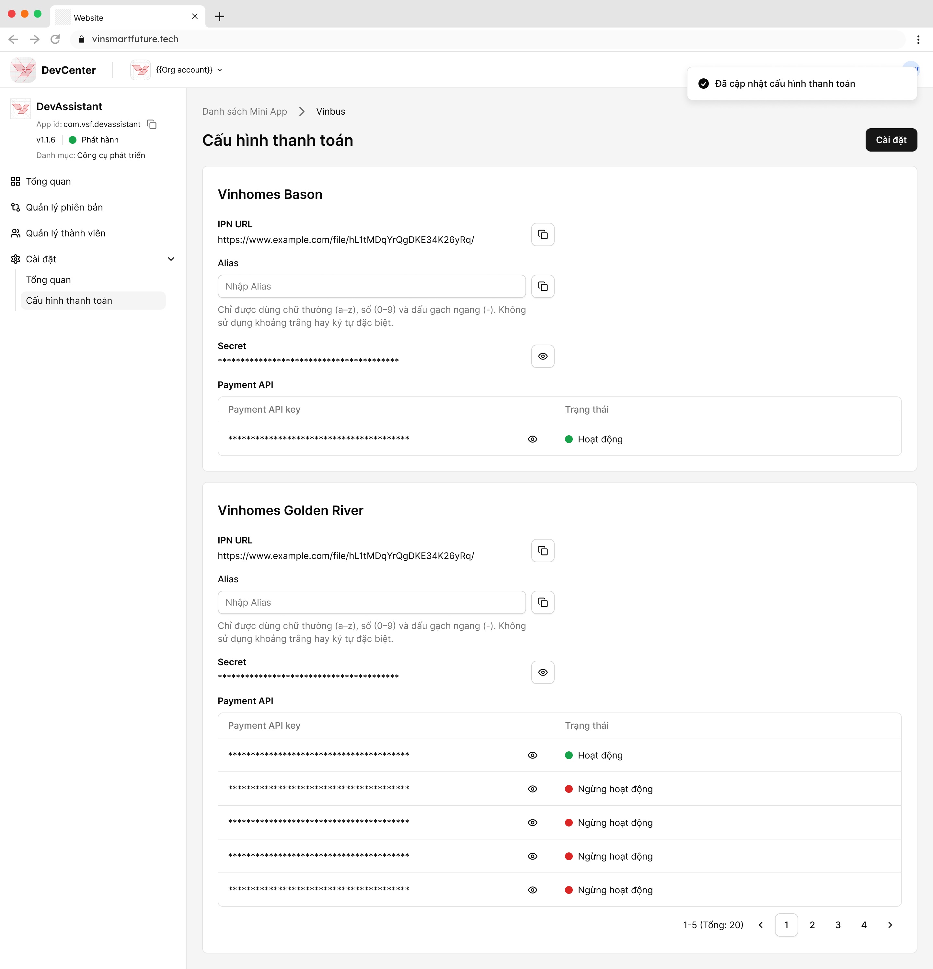Viewport: 933px width, 969px height.
Task: Go forward in browser history
Action: click(34, 39)
